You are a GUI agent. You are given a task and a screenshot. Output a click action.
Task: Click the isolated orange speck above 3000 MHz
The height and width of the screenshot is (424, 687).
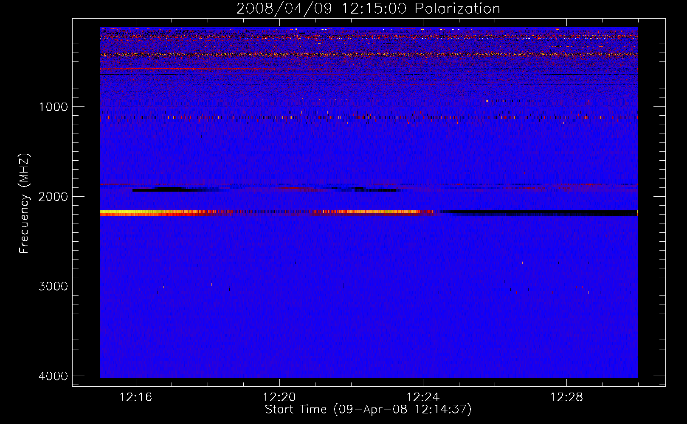pyautogui.click(x=522, y=263)
